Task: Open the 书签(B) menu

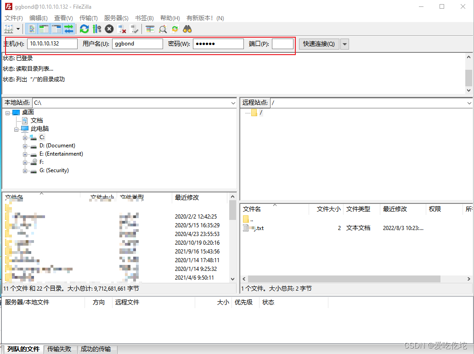Action: click(144, 18)
